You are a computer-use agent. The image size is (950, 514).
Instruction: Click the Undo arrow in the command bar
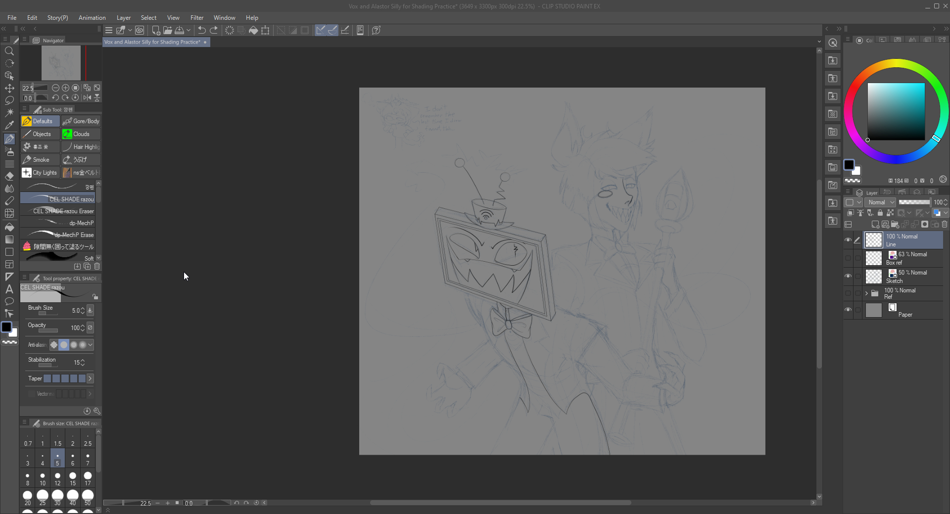202,30
